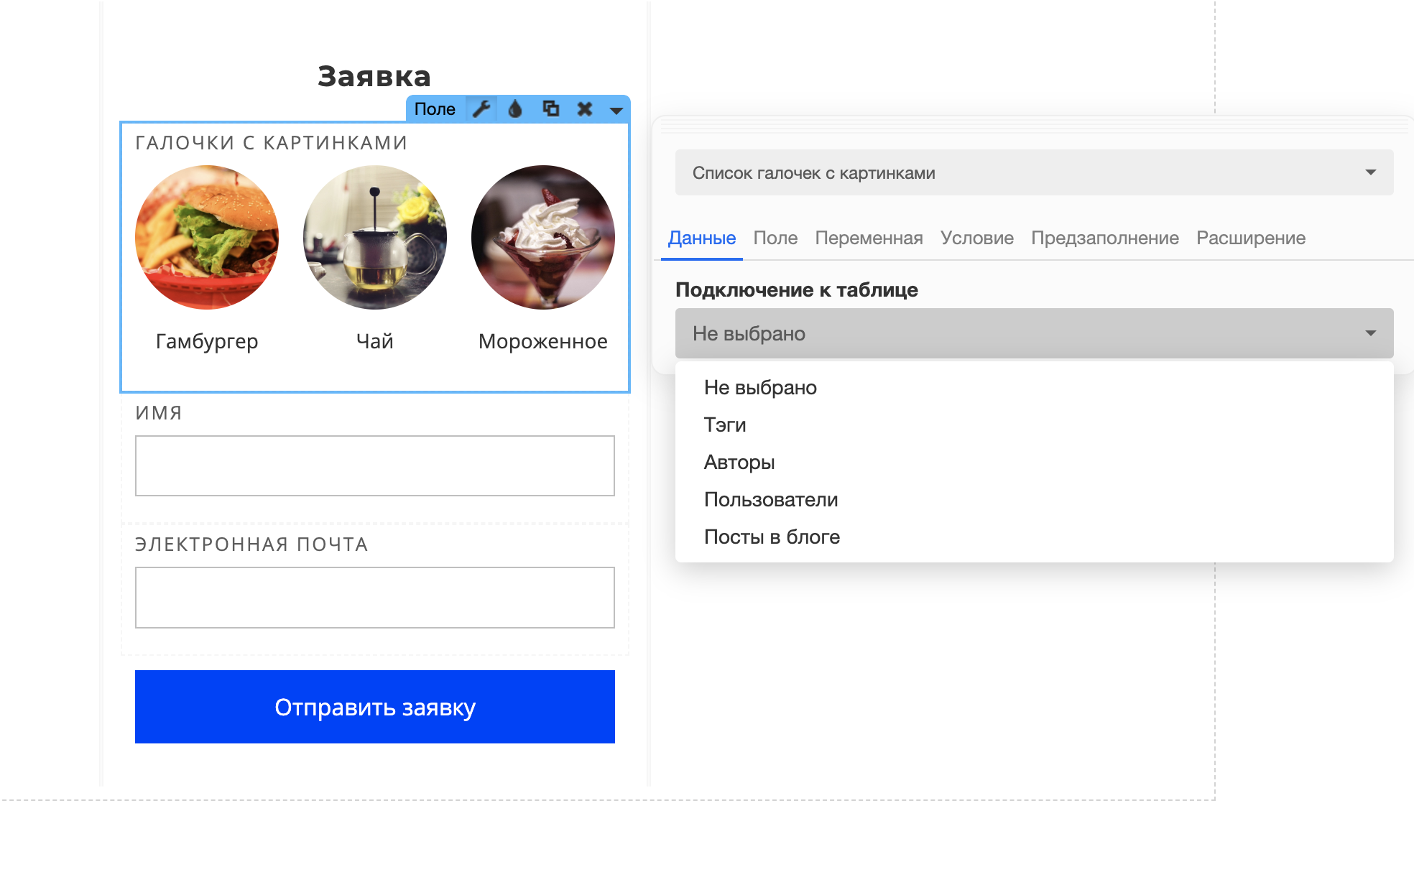This screenshot has width=1414, height=872.
Task: Select the Мороженное image checkbox
Action: [x=543, y=238]
